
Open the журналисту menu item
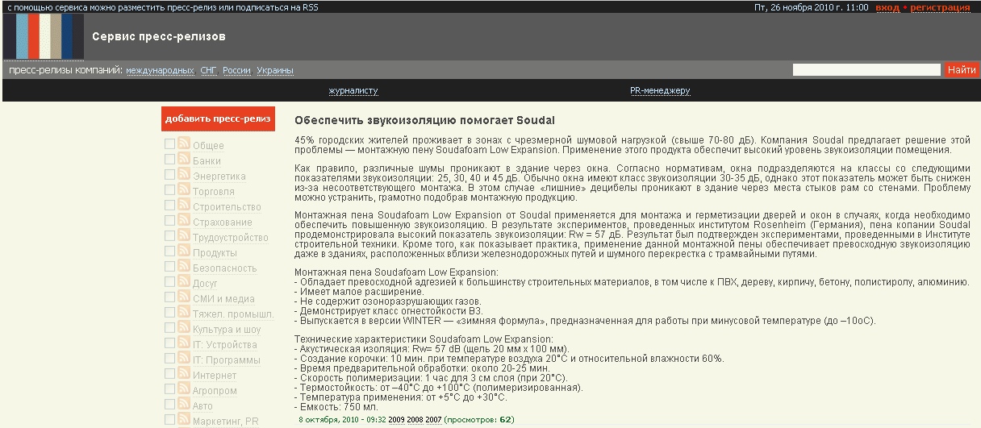pyautogui.click(x=353, y=91)
